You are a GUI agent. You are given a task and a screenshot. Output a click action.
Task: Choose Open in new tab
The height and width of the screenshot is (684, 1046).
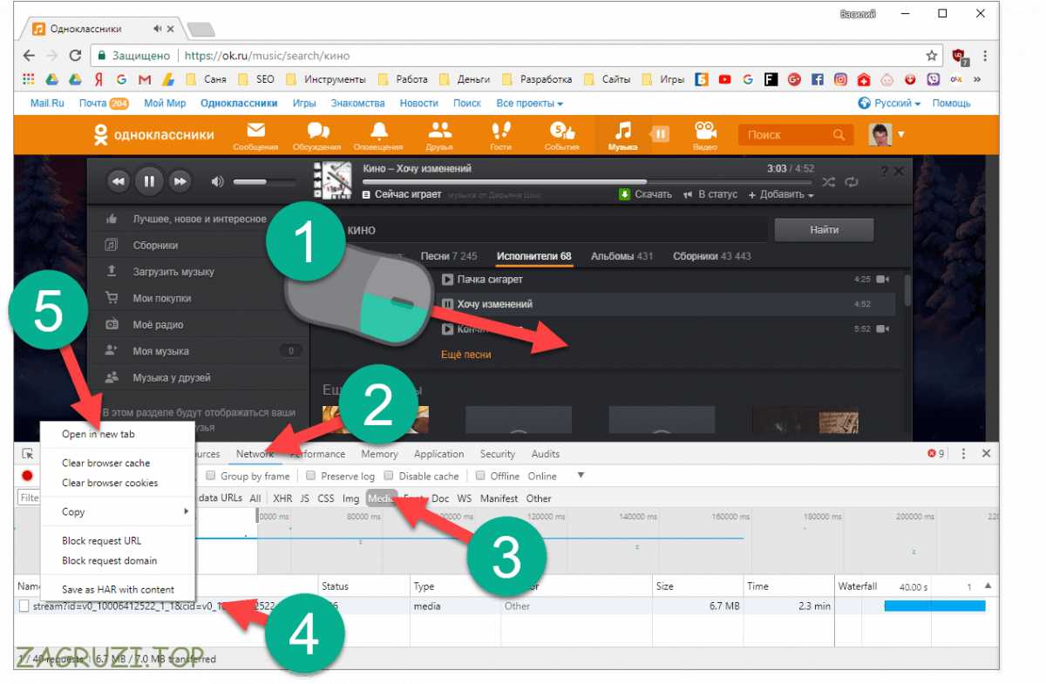point(98,434)
